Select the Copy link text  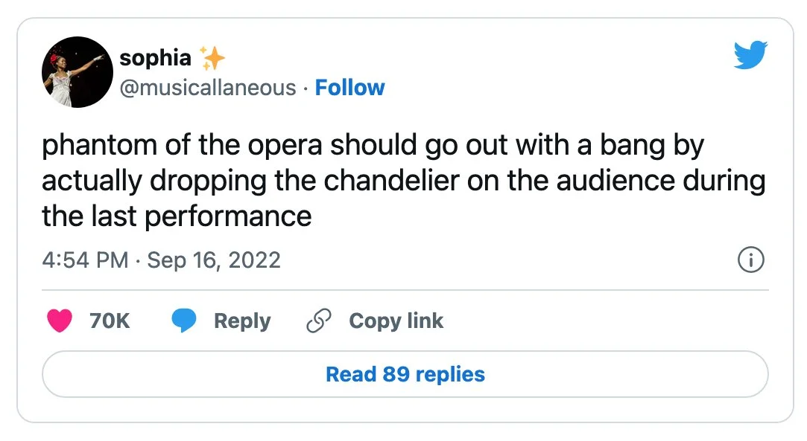(x=396, y=321)
